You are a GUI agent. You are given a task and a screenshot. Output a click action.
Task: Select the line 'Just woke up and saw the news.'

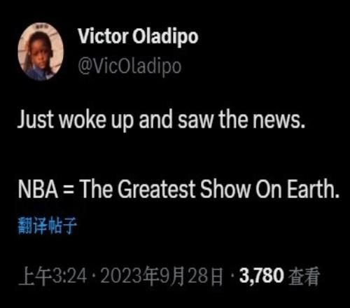(x=162, y=120)
